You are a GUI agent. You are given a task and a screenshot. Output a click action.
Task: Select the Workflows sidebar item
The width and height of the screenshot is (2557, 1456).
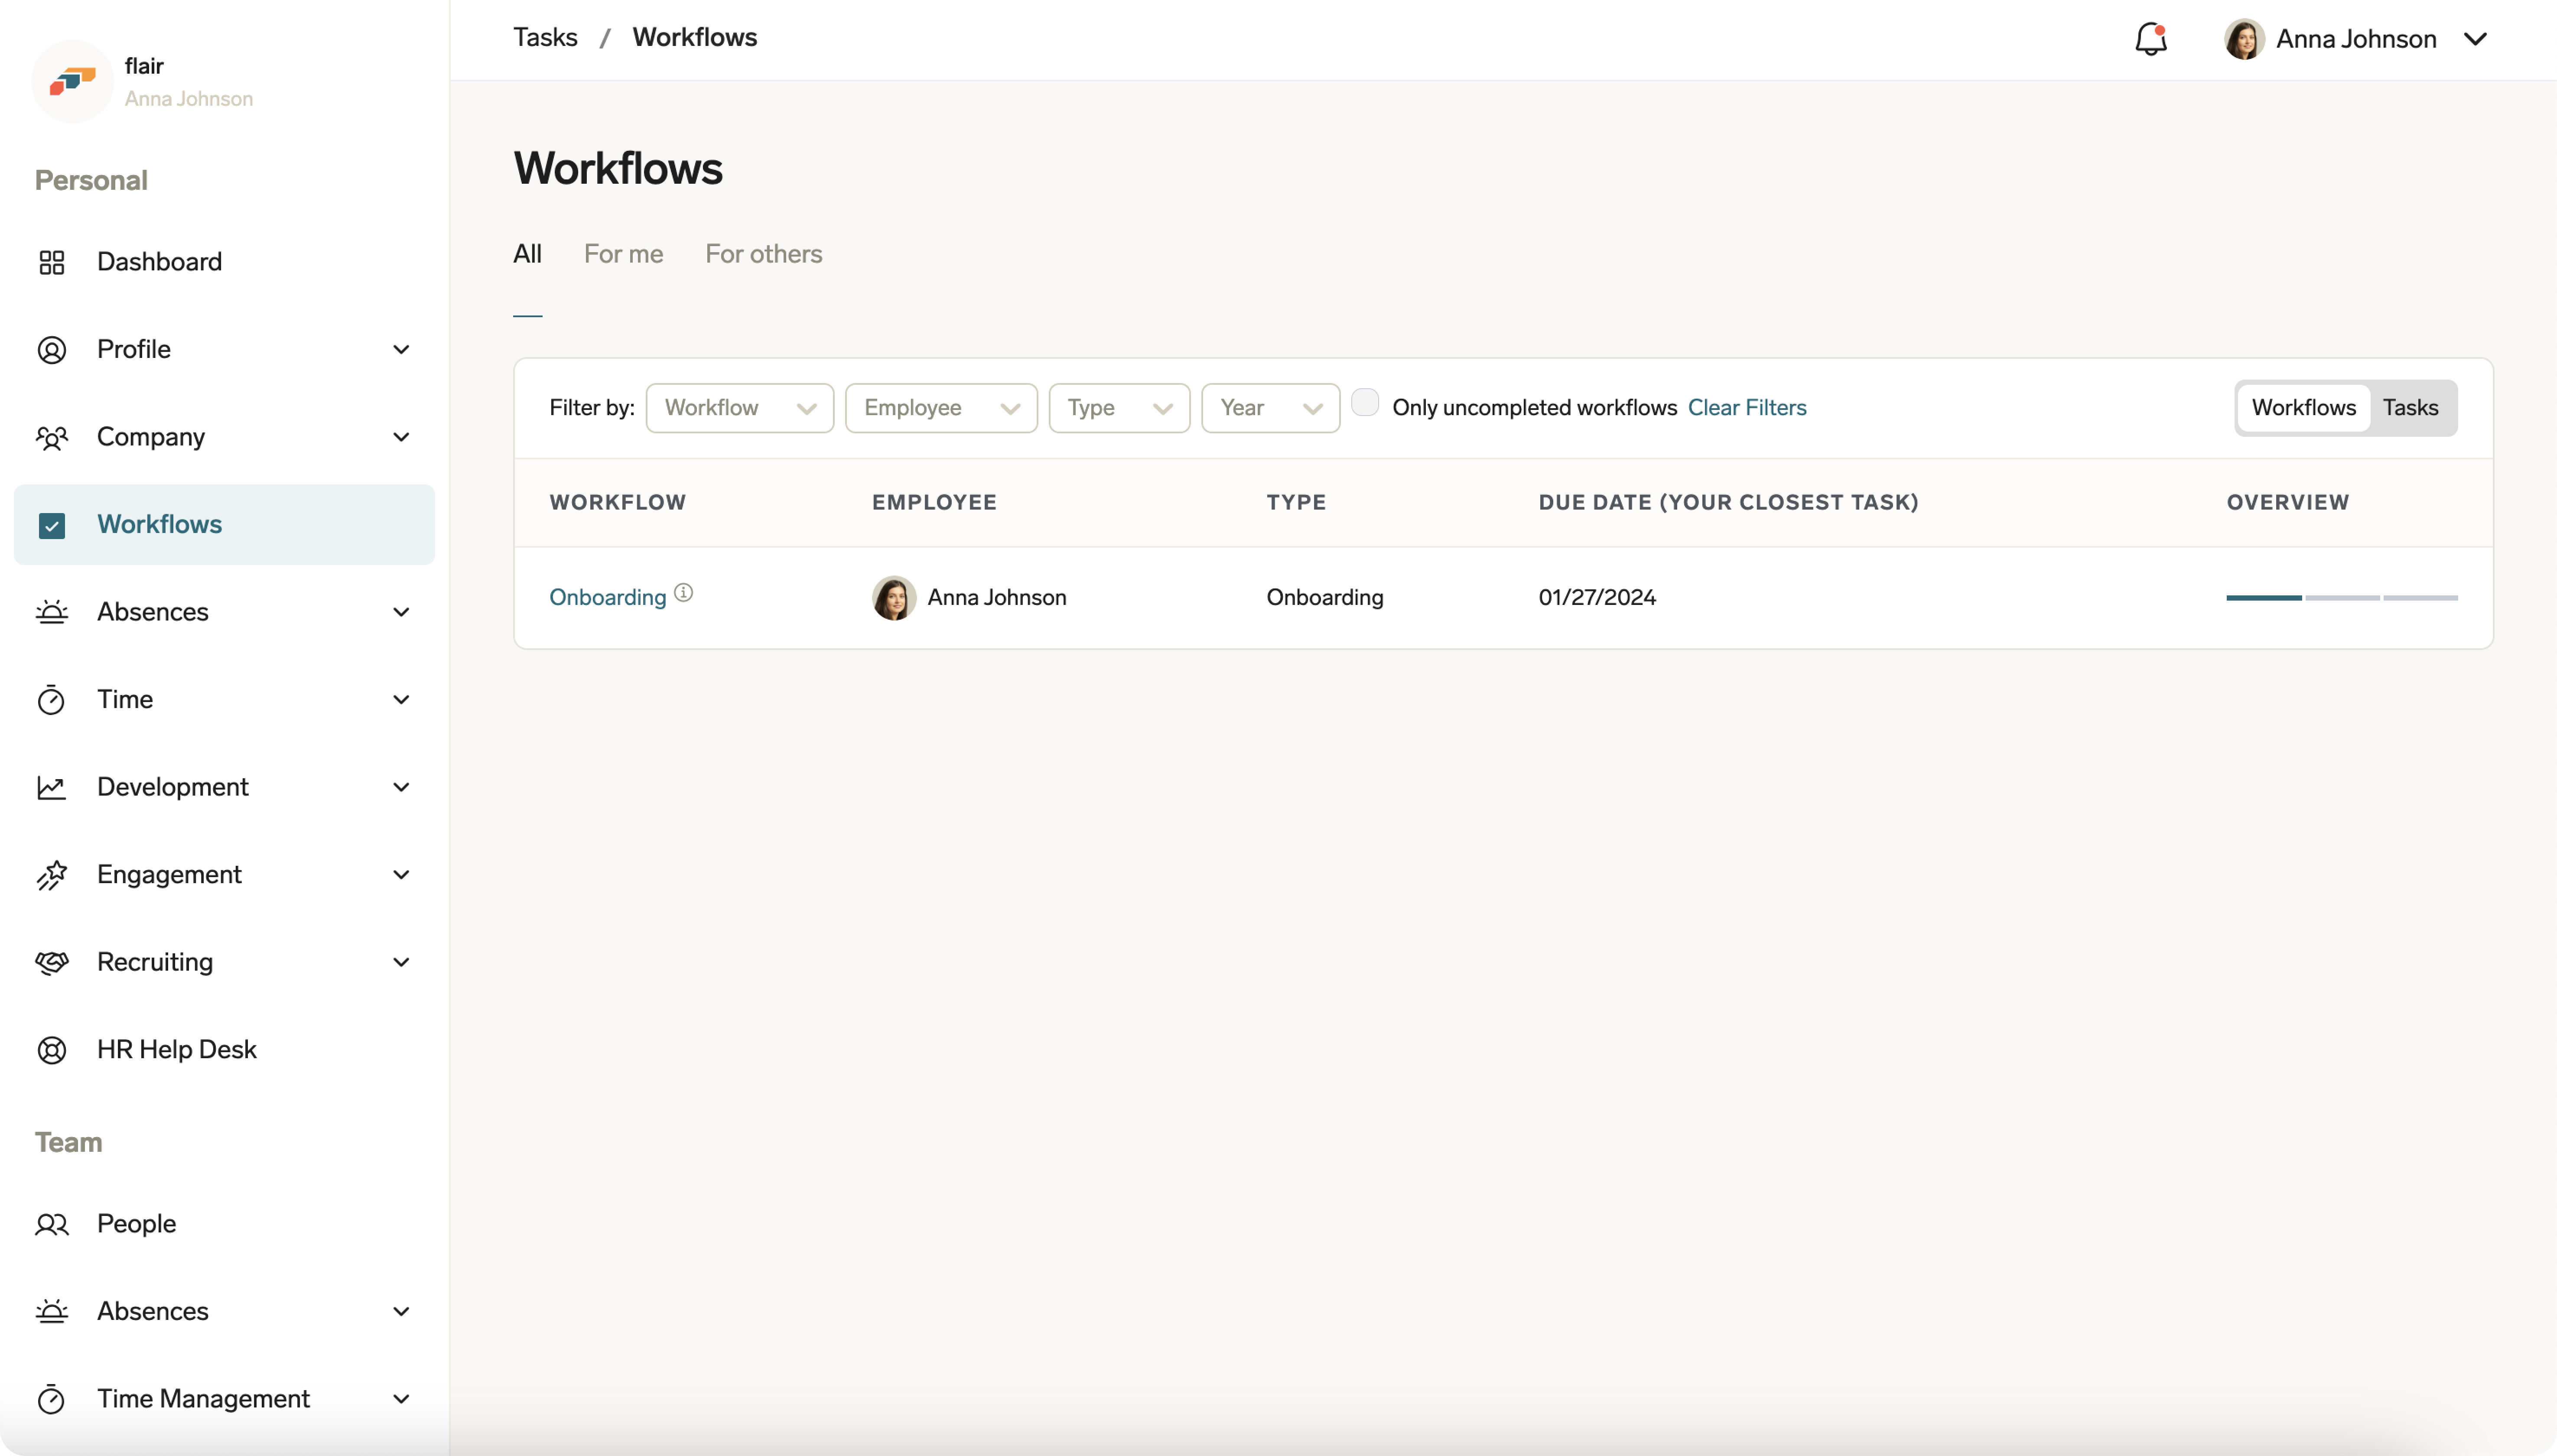[x=161, y=523]
